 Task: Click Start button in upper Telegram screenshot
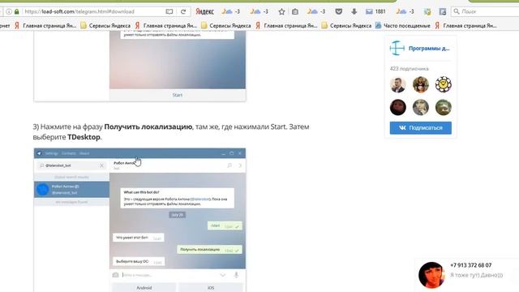click(x=178, y=95)
